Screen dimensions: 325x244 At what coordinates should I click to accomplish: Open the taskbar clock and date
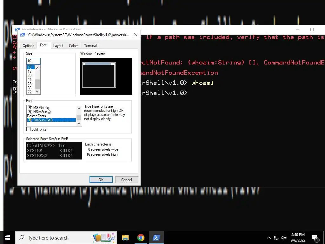(x=298, y=238)
